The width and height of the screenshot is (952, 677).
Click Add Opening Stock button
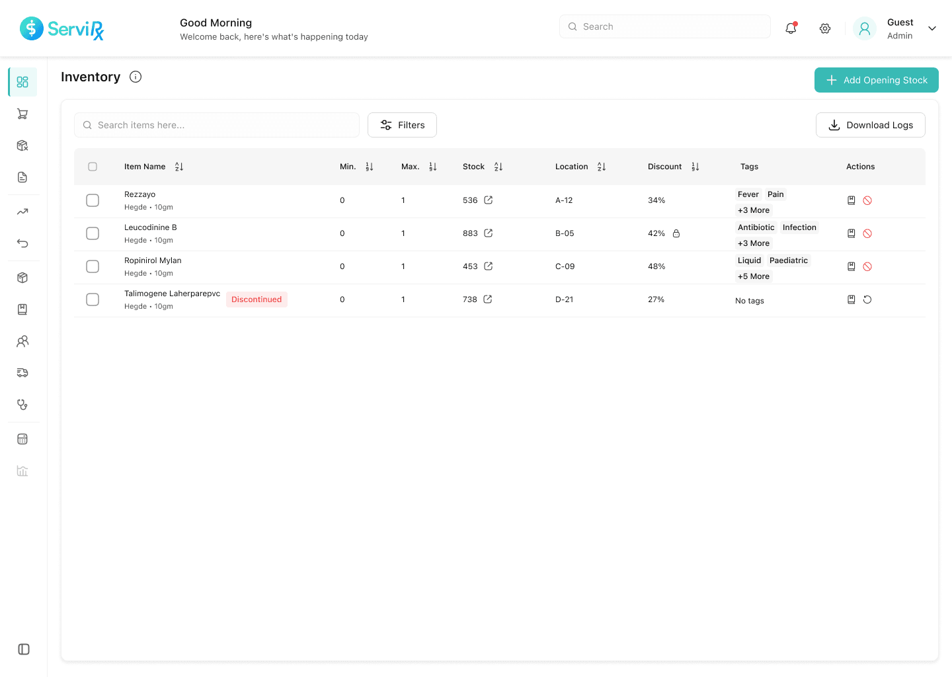tap(876, 80)
